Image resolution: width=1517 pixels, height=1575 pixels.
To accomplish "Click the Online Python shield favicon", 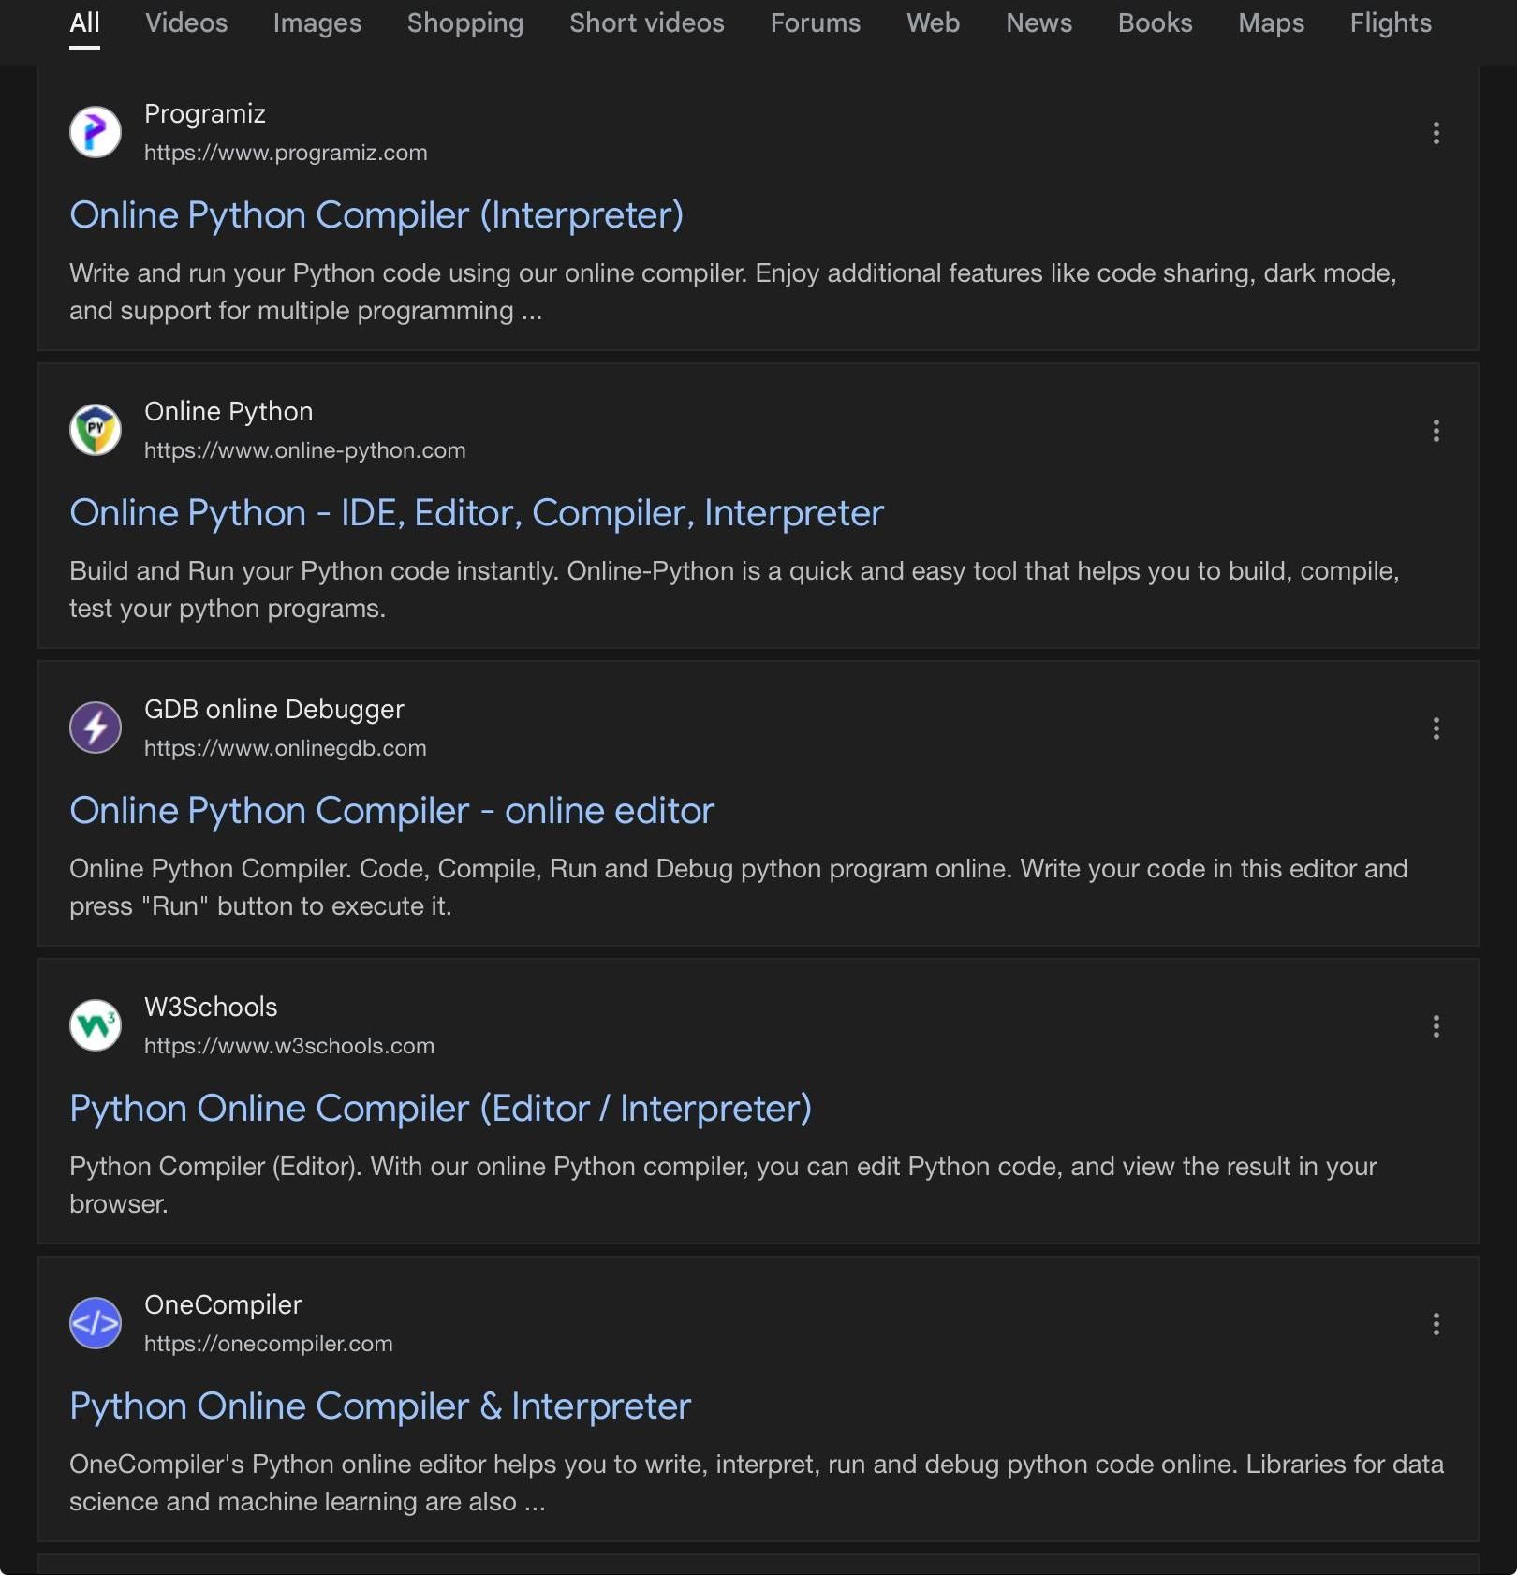I will point(96,430).
